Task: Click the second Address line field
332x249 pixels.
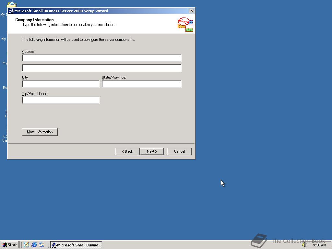Action: (x=101, y=68)
